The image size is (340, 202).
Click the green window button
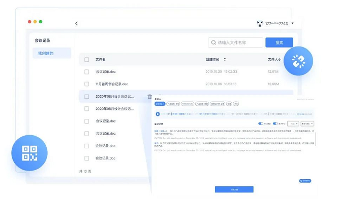tap(41, 22)
